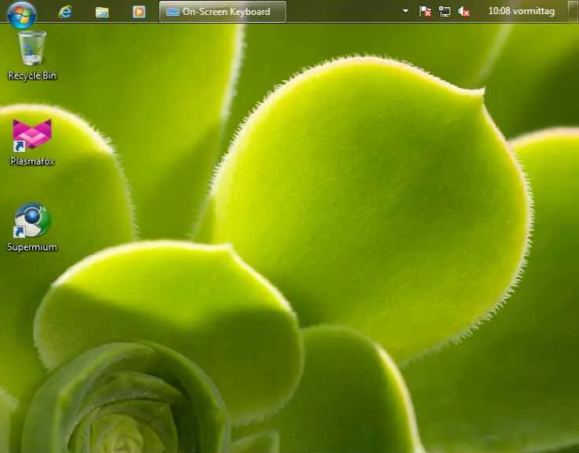Launch Internet Explorer from the taskbar
The height and width of the screenshot is (453, 579).
tap(65, 12)
